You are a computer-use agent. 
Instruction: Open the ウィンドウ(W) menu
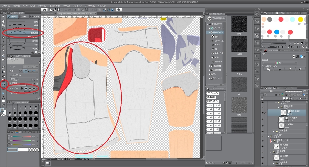click(x=89, y=5)
